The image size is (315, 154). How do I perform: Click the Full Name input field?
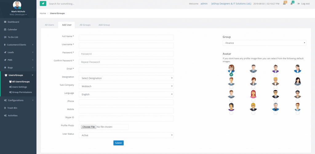tap(126, 37)
